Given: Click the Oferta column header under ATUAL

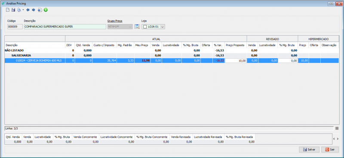Looking at the screenshot, I should 206,45.
